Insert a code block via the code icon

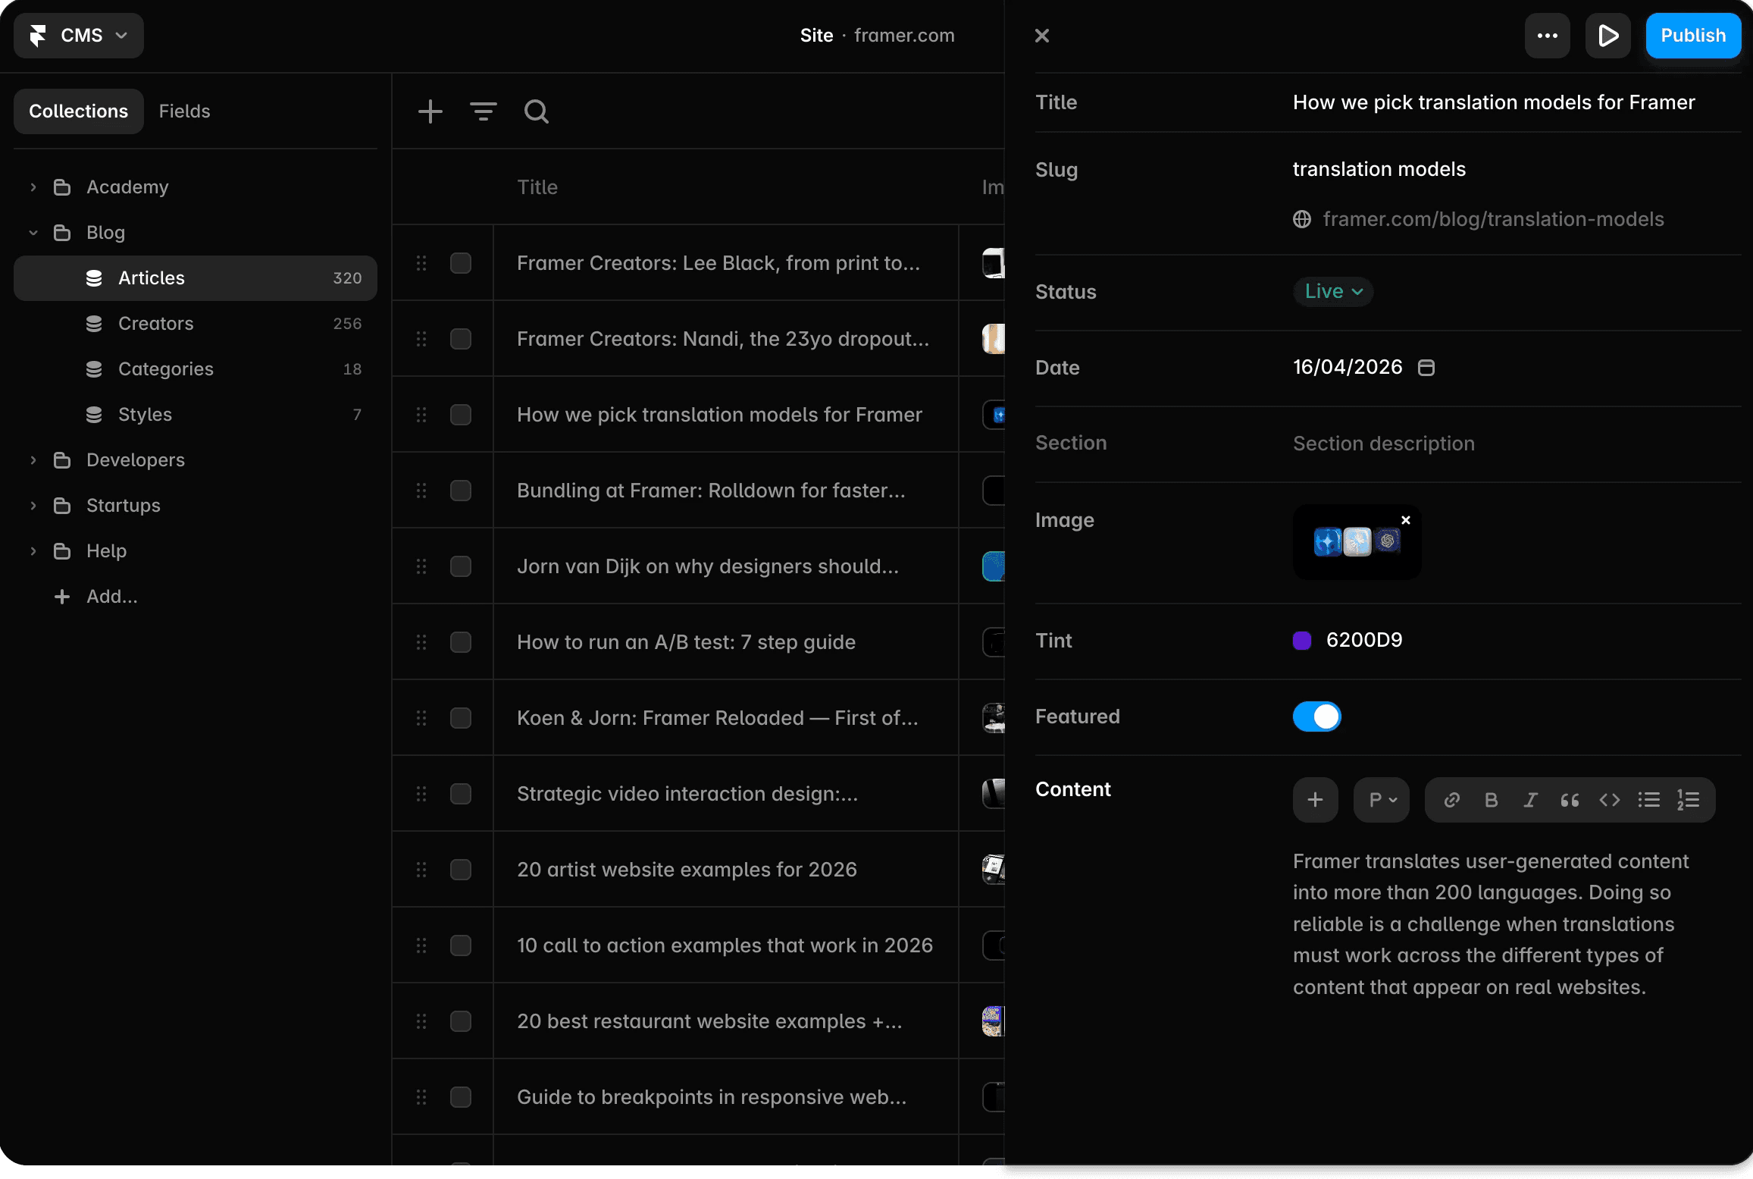point(1609,800)
